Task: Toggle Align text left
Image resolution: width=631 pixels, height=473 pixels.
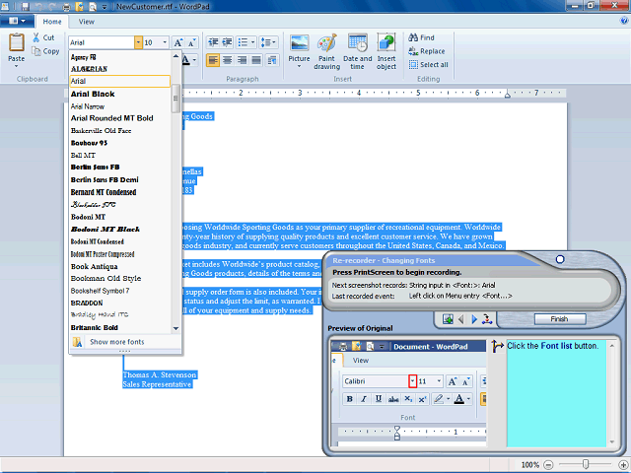Action: (x=213, y=60)
